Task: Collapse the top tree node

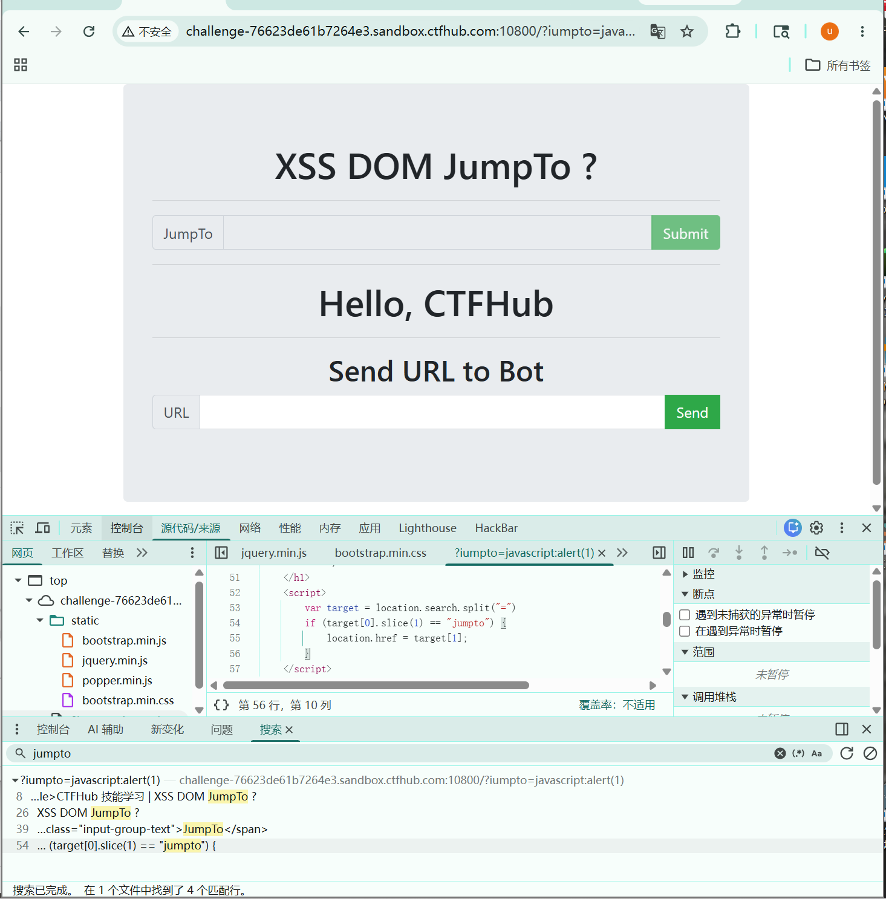Action: (x=18, y=580)
